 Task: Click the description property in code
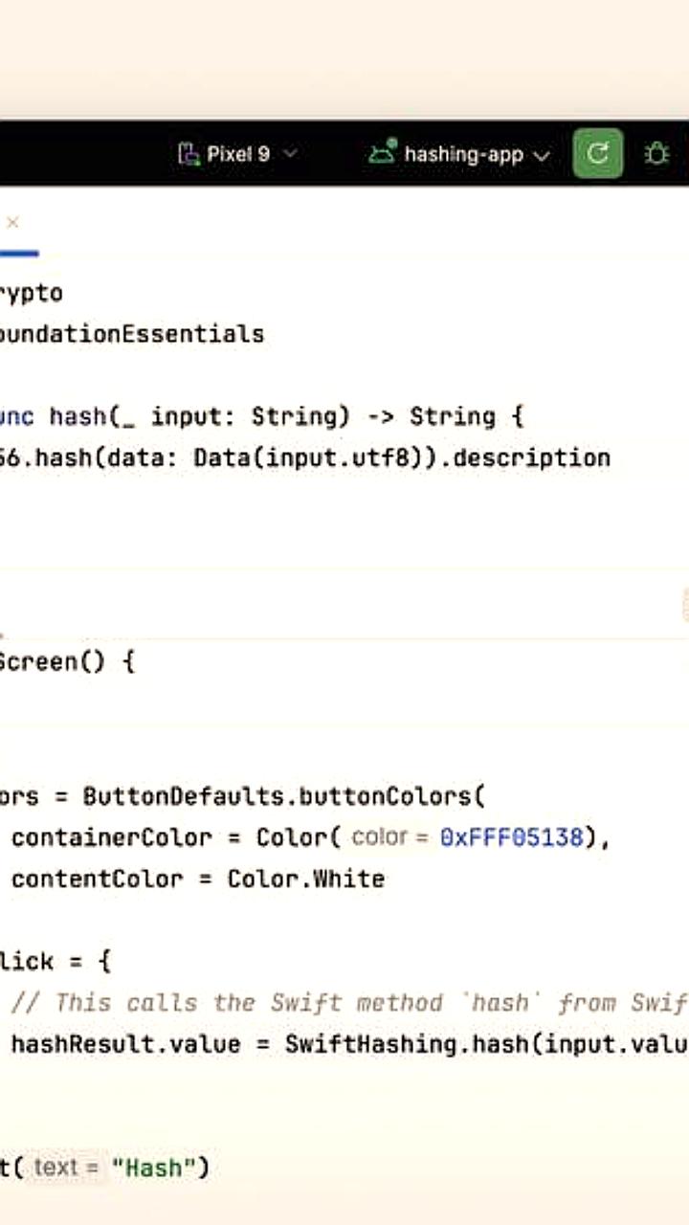531,457
